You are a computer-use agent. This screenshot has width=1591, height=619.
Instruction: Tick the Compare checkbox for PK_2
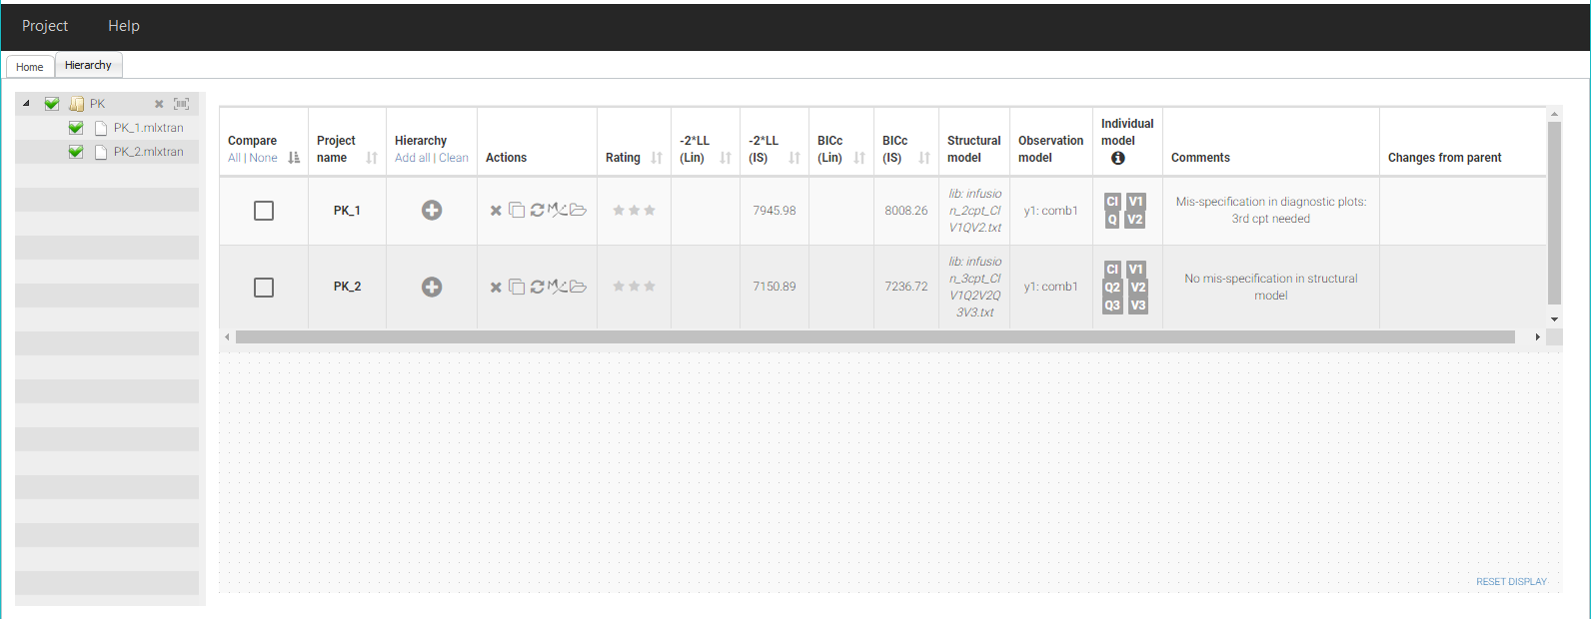(264, 288)
